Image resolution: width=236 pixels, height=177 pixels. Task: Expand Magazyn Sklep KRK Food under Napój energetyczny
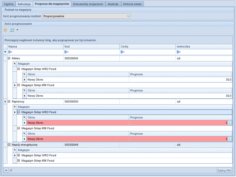(x=18, y=161)
